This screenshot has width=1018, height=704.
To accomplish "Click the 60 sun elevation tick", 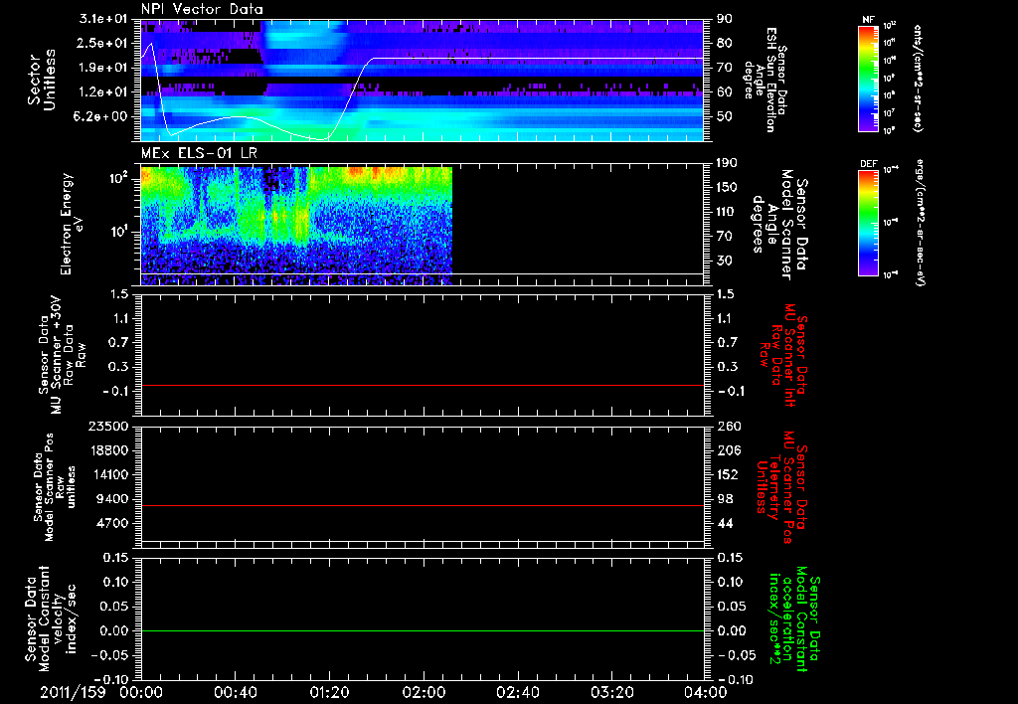I will point(725,91).
